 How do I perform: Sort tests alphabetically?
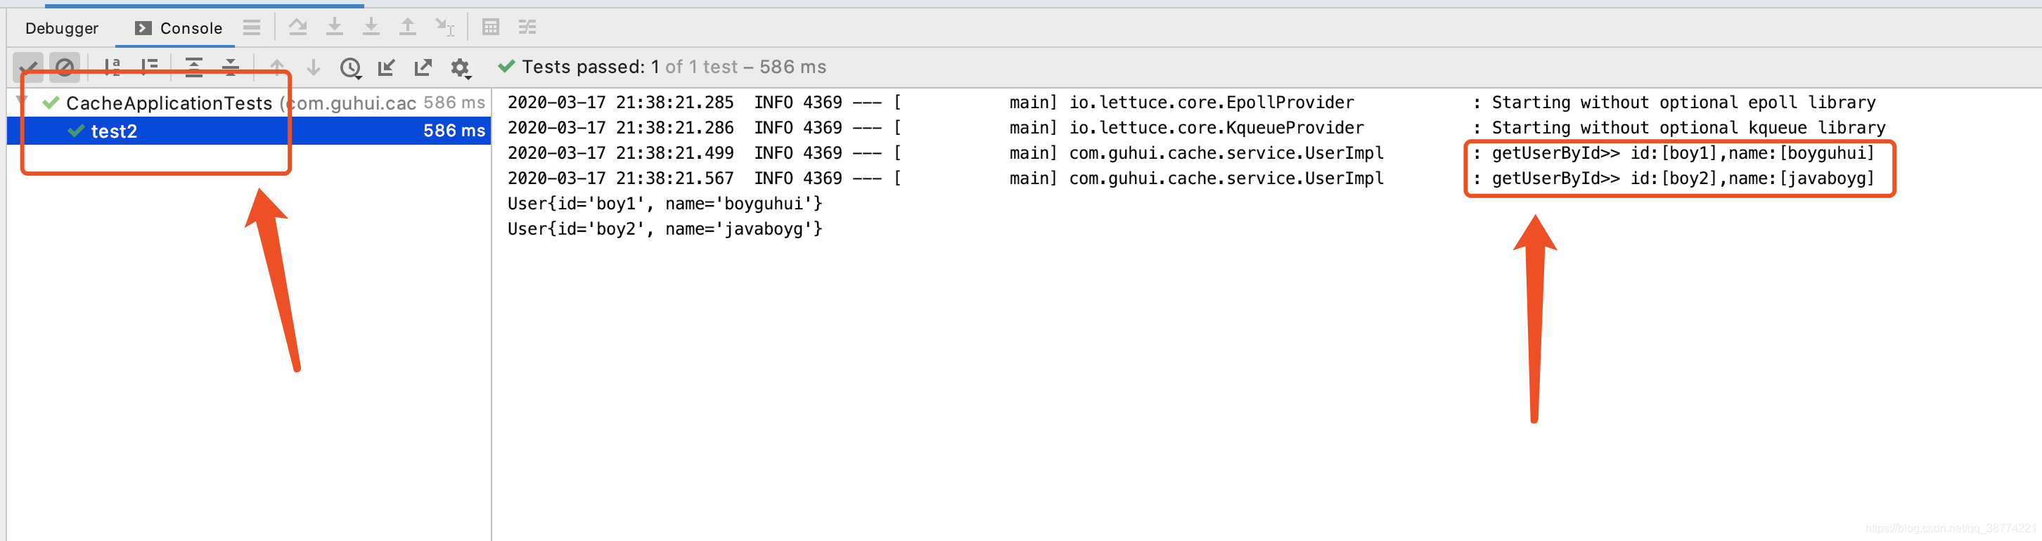112,67
